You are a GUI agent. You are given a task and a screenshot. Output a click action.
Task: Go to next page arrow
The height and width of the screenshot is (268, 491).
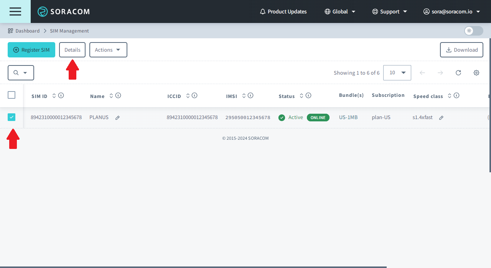440,73
